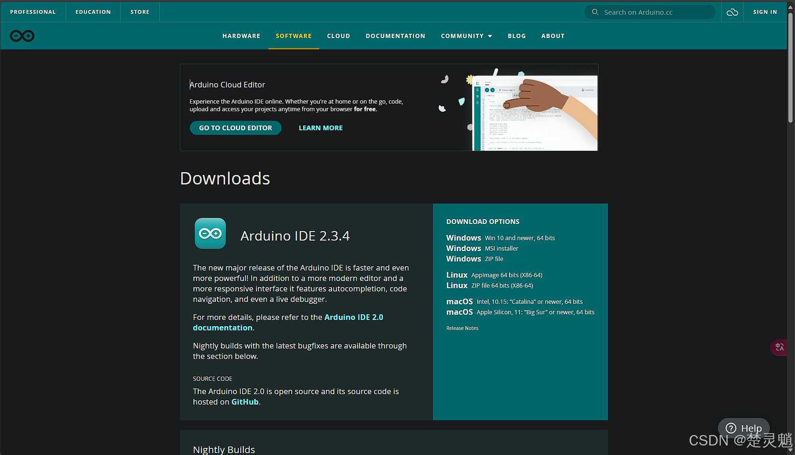Click the Nightly Builds heading

[x=224, y=449]
